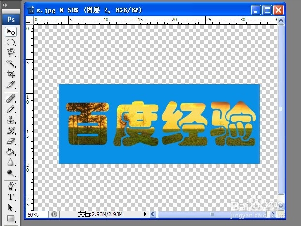Image resolution: width=301 pixels, height=226 pixels.
Task: Click the vertical scrollbar thumb
Action: (x=281, y=109)
